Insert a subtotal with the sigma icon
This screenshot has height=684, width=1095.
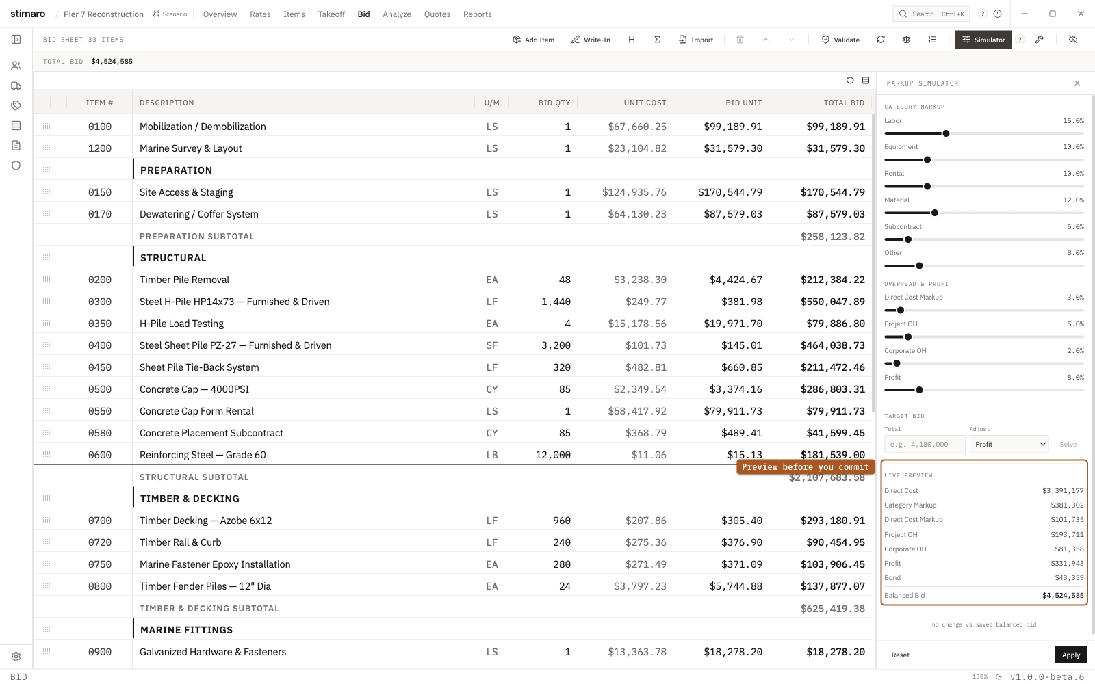[x=657, y=40]
